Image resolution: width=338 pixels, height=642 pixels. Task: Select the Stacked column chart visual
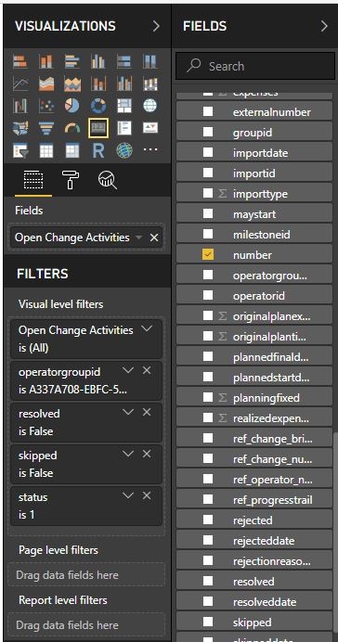tap(45, 62)
